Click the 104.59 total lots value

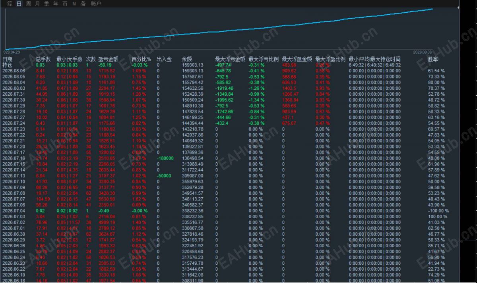pos(43,199)
